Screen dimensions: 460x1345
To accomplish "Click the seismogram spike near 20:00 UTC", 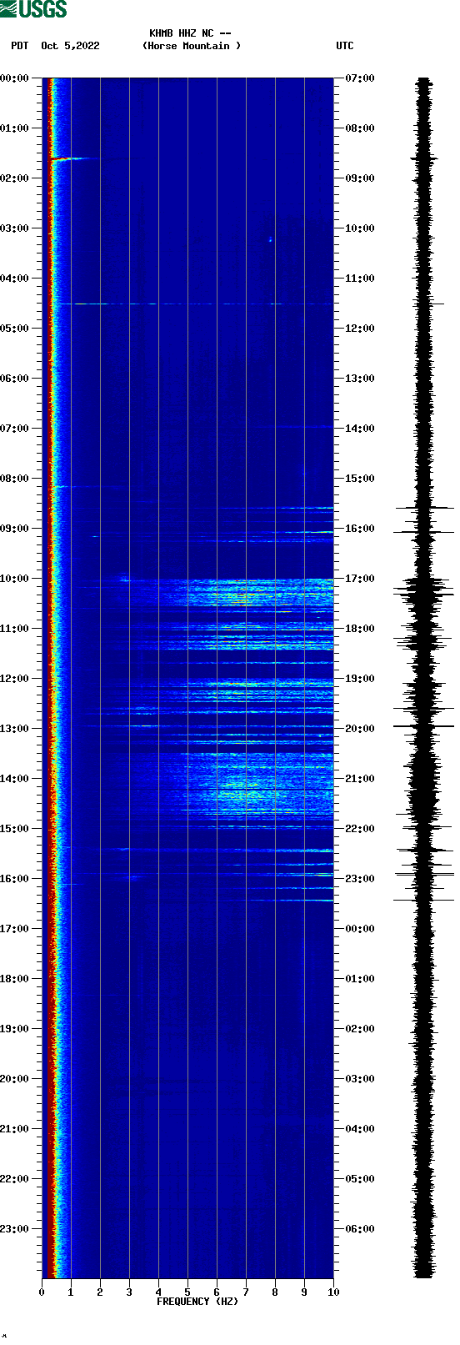I will coord(423,726).
